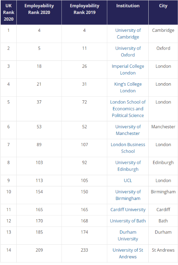Open the University of Oxford link
Image resolution: width=178 pixels, height=265 pixels.
(x=128, y=51)
